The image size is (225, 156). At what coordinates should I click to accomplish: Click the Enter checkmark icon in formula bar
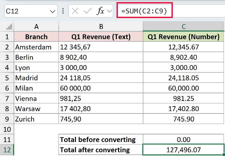pos(87,11)
